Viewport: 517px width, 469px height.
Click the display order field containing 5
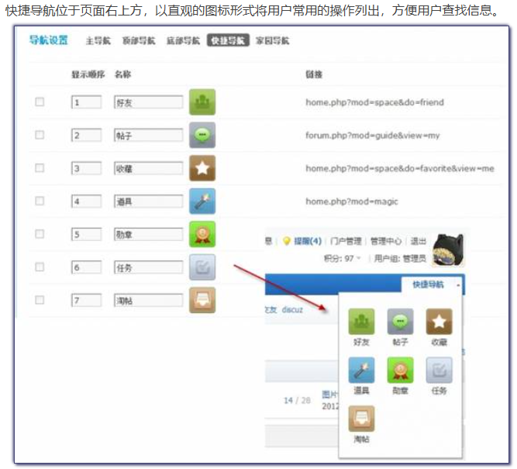86,234
